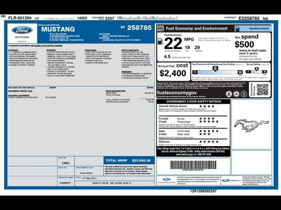Click the QR code on the EPA label
This screenshot has width=281, height=210.
pyautogui.click(x=263, y=89)
